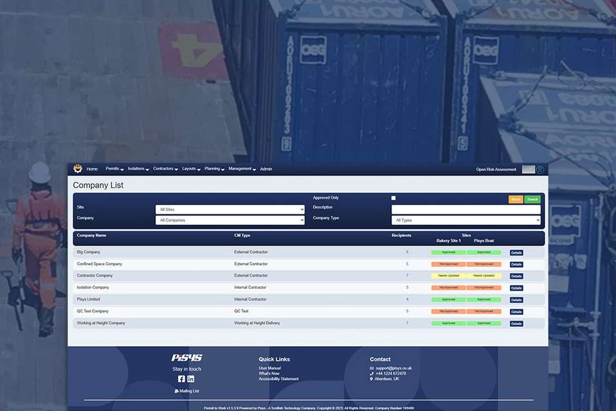Click the location pin beside Aberdeen, UK
This screenshot has height=411, width=616.
coord(372,379)
